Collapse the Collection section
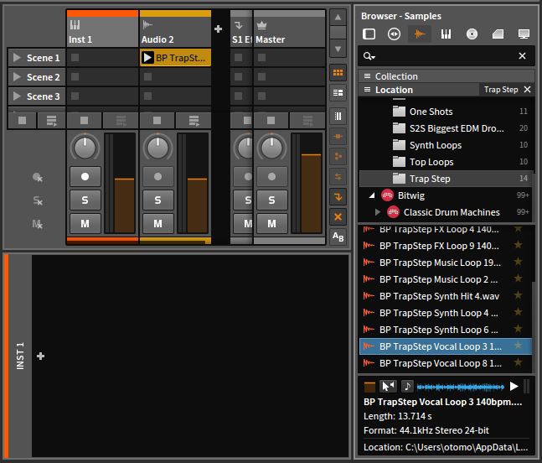Image resolution: width=542 pixels, height=463 pixels. coord(446,76)
